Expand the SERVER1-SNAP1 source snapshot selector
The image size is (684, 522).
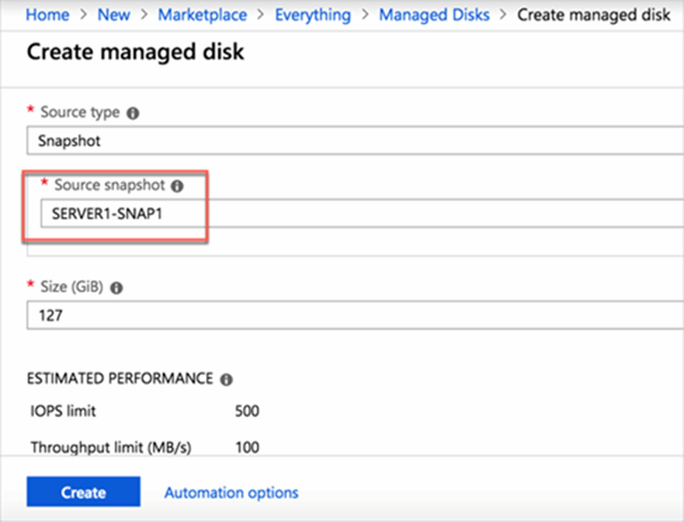click(351, 213)
